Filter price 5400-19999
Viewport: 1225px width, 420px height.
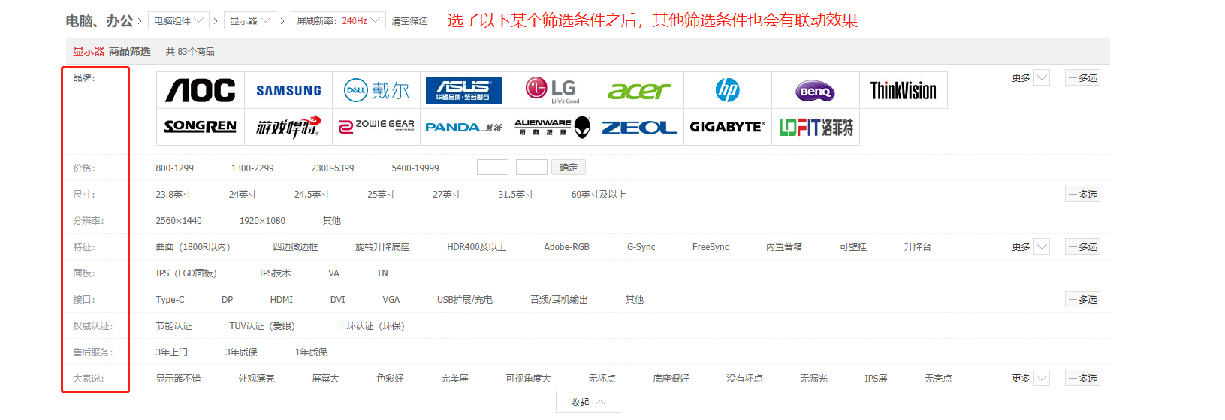coord(415,168)
